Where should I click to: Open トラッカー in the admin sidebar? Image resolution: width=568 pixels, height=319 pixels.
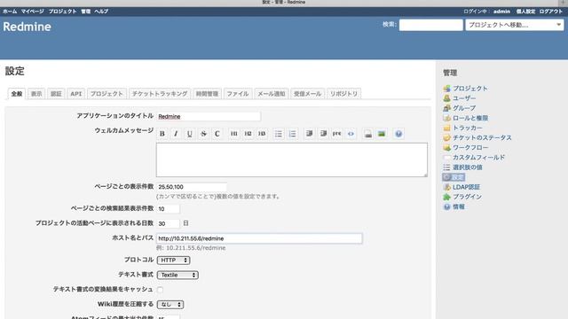tap(468, 128)
